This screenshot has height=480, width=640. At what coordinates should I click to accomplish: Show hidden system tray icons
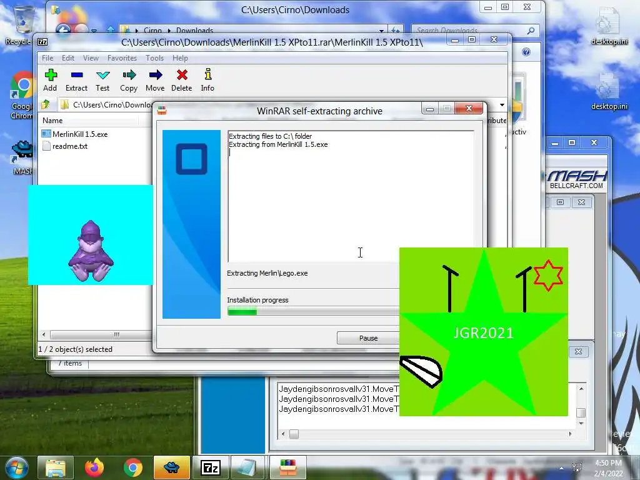pyautogui.click(x=562, y=468)
